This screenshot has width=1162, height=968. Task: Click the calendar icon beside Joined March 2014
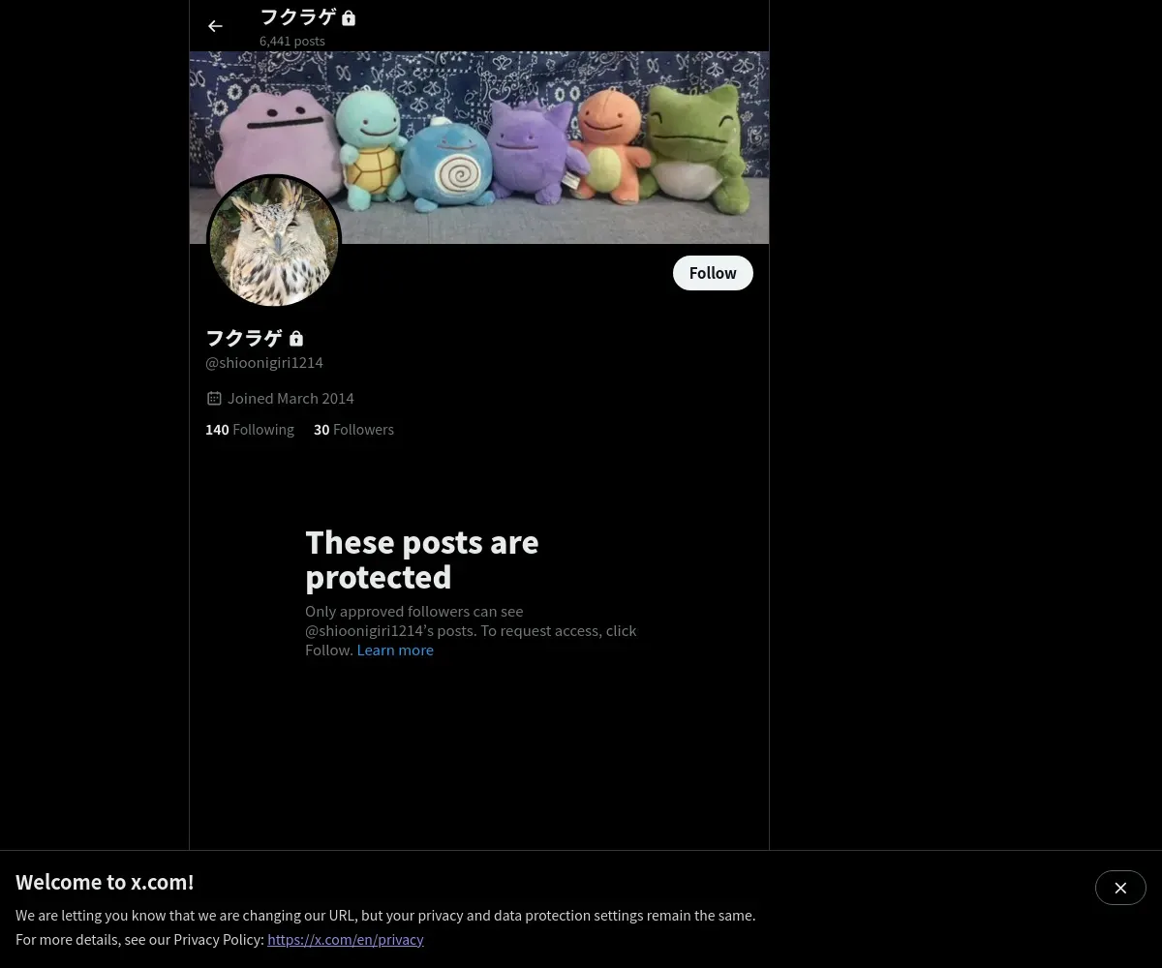(214, 398)
